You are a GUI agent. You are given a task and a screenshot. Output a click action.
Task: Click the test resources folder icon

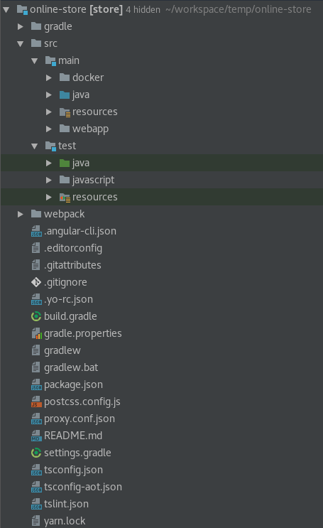tap(65, 198)
